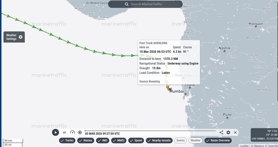This screenshot has height=147, width=278.
Task: Click the red vessel marker near Mumbai
Action: coord(170,89)
